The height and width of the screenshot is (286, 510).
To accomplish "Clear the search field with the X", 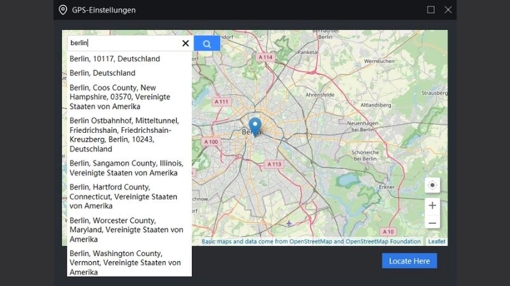I will pos(186,43).
